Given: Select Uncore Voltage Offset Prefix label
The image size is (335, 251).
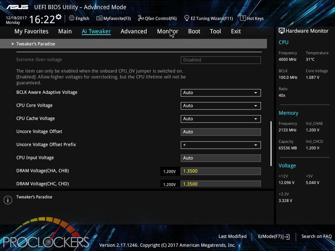Looking at the screenshot, I should click(46, 144).
